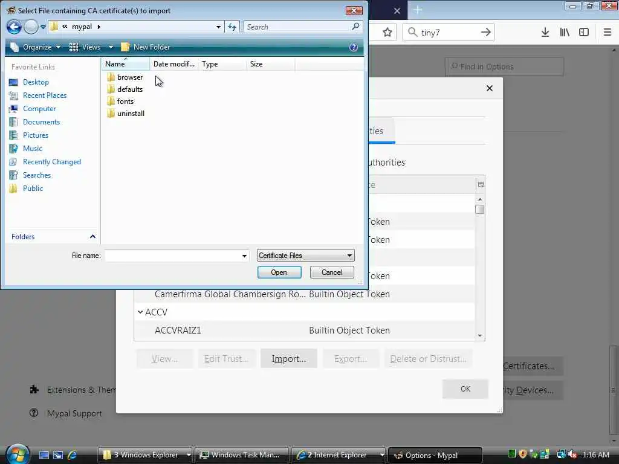
Task: Open recent pages dropdown beside navigation arrows
Action: tap(43, 27)
